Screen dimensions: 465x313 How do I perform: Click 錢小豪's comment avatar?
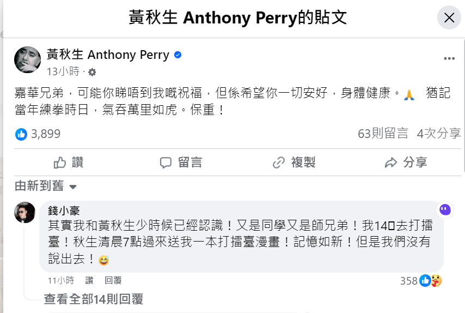(25, 212)
